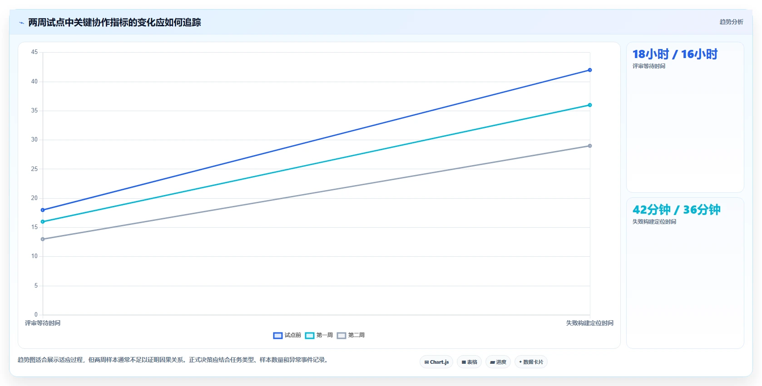Select the 表格 chip
The height and width of the screenshot is (386, 762).
click(470, 362)
